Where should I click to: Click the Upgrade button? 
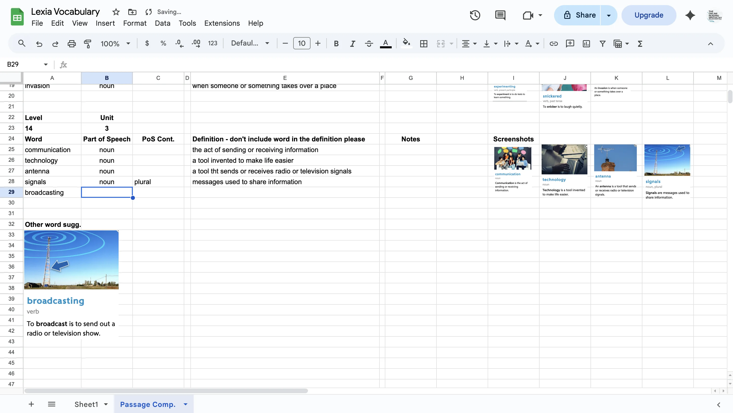coord(649,15)
